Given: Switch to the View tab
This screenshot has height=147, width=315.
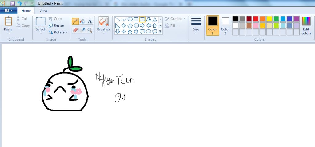Looking at the screenshot, I should tap(43, 11).
